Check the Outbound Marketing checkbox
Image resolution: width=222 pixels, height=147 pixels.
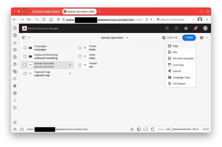coord(25,56)
